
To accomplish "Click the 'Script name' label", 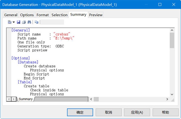I will 29,34.
